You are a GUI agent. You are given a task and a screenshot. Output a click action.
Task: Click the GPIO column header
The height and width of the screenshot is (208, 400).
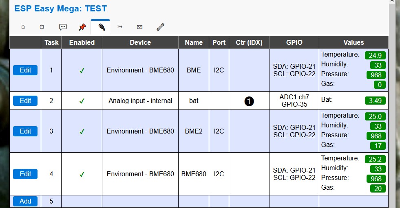(294, 42)
